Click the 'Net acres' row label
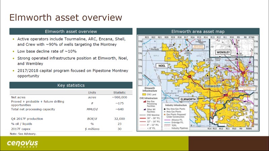Viewport: 269px width, 151px height. [x=18, y=97]
